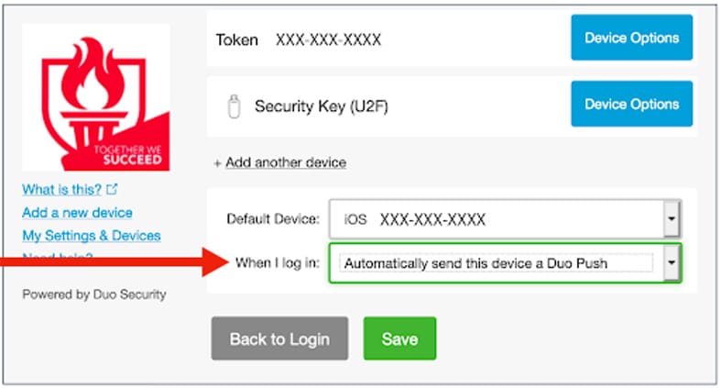Screen dimensions: 721x388
Task: Open Device Options for the Token
Action: (632, 38)
